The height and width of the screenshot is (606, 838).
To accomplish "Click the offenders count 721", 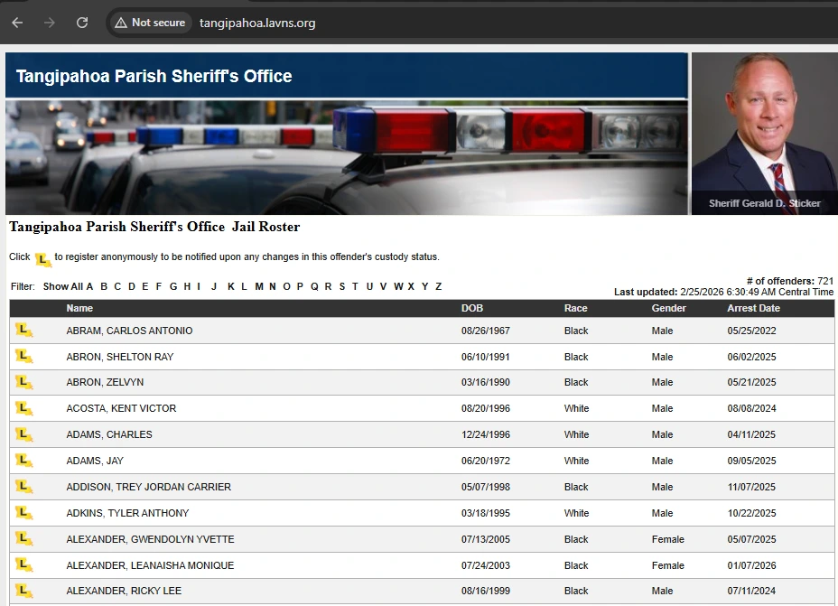I will click(x=825, y=281).
